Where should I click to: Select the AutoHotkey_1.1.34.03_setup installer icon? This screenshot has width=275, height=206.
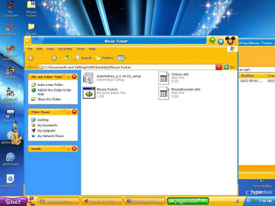click(89, 78)
